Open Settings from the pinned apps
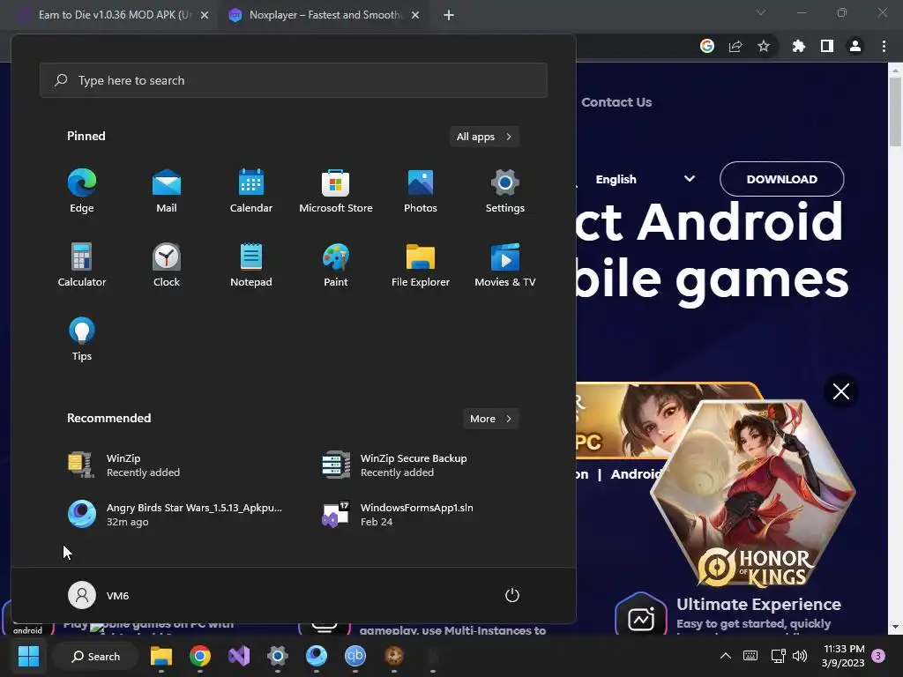Screen dimensions: 903x677 [x=505, y=191]
